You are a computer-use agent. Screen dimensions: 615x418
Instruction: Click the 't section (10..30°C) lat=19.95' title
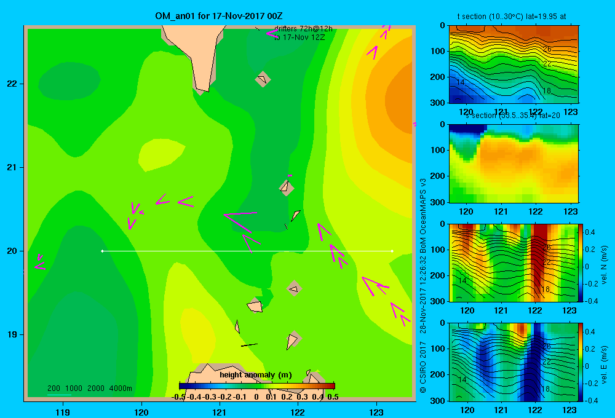(512, 17)
